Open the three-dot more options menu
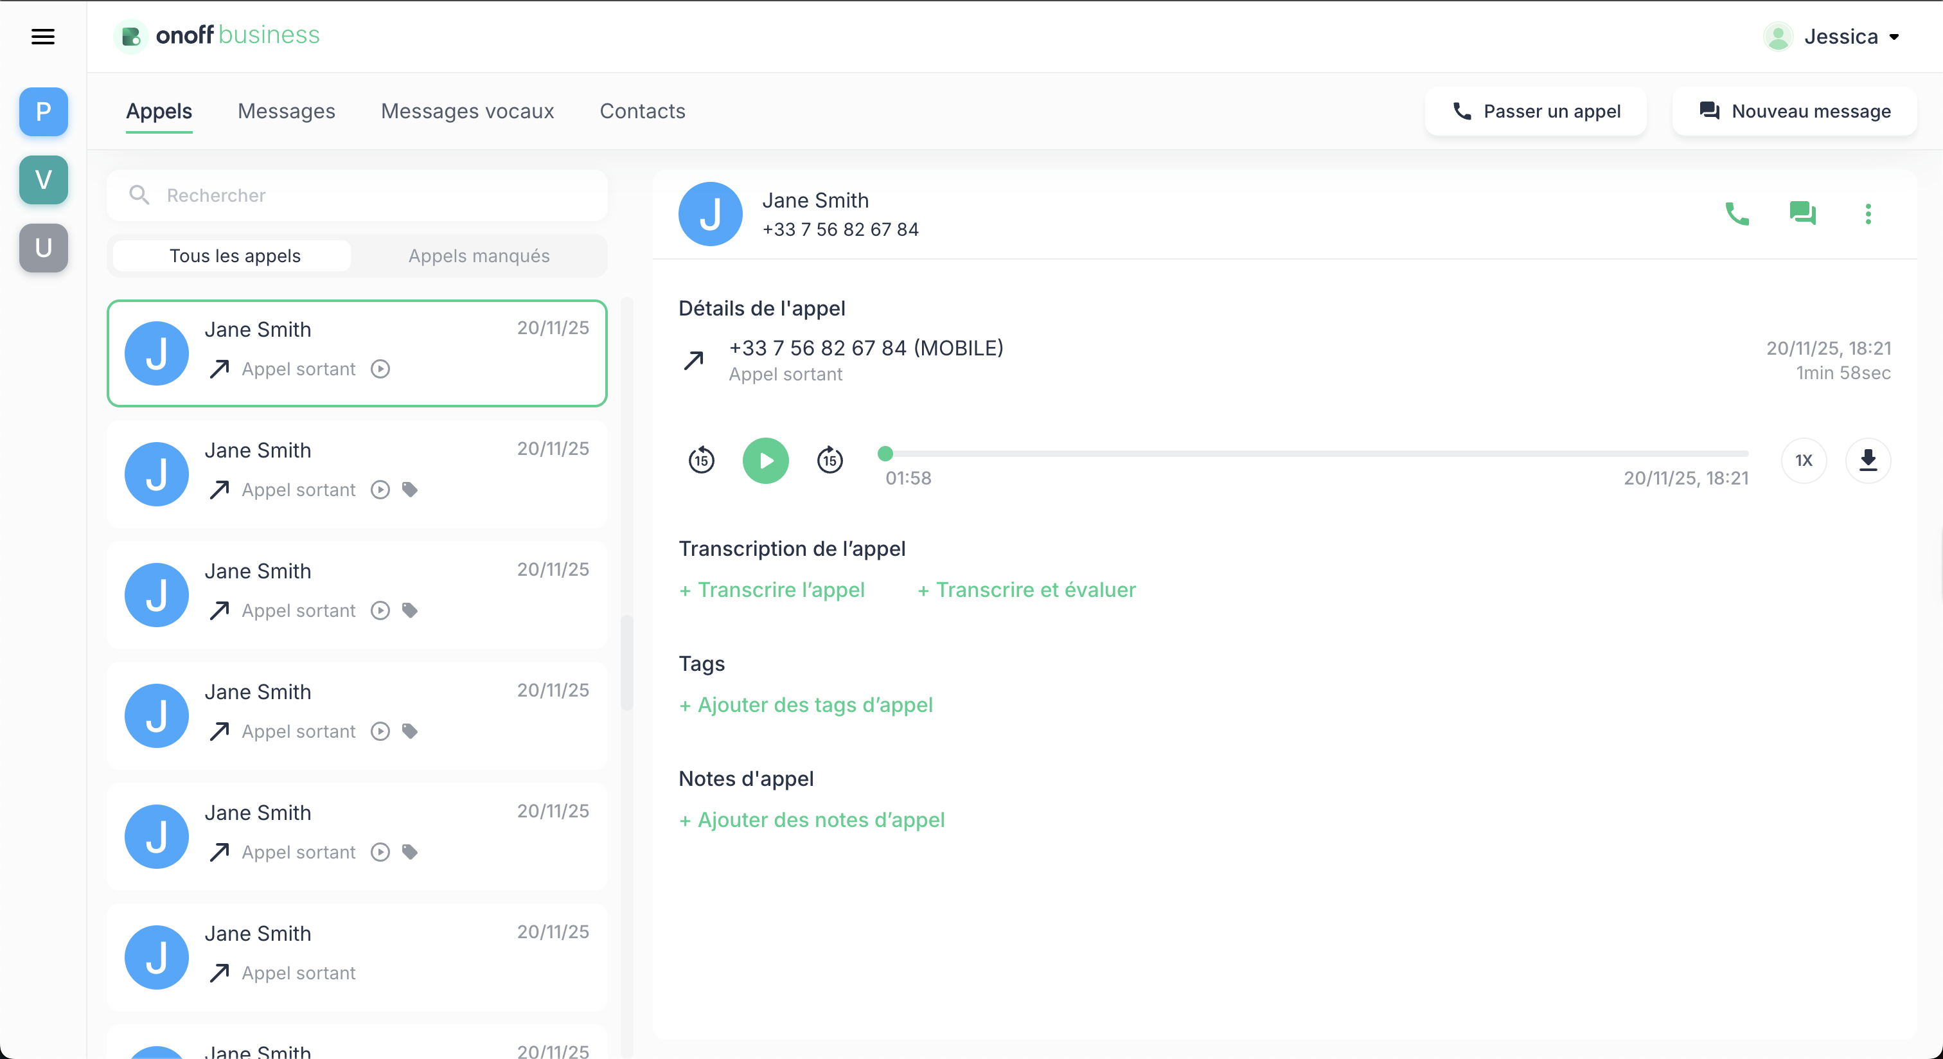The image size is (1943, 1059). coord(1868,213)
